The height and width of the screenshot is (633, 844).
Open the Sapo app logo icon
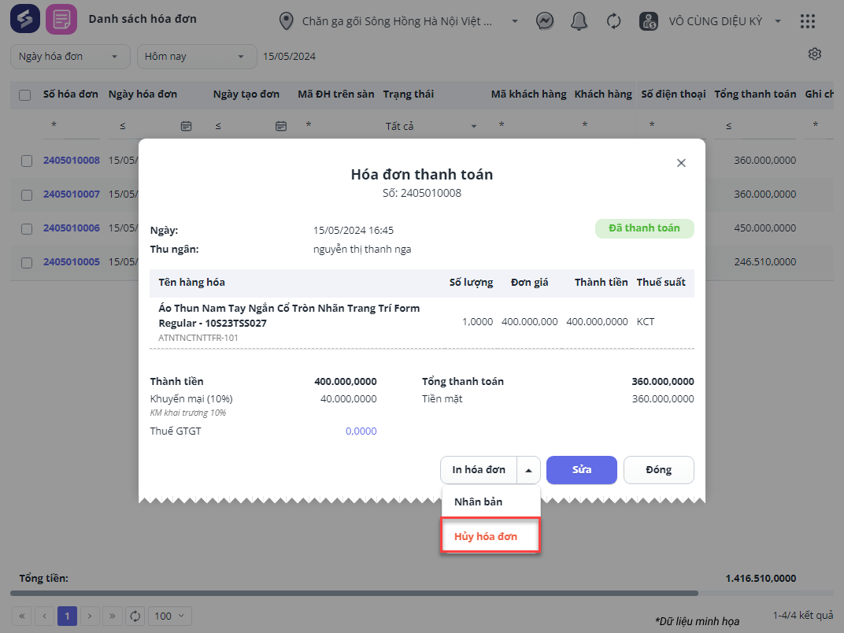(x=25, y=20)
